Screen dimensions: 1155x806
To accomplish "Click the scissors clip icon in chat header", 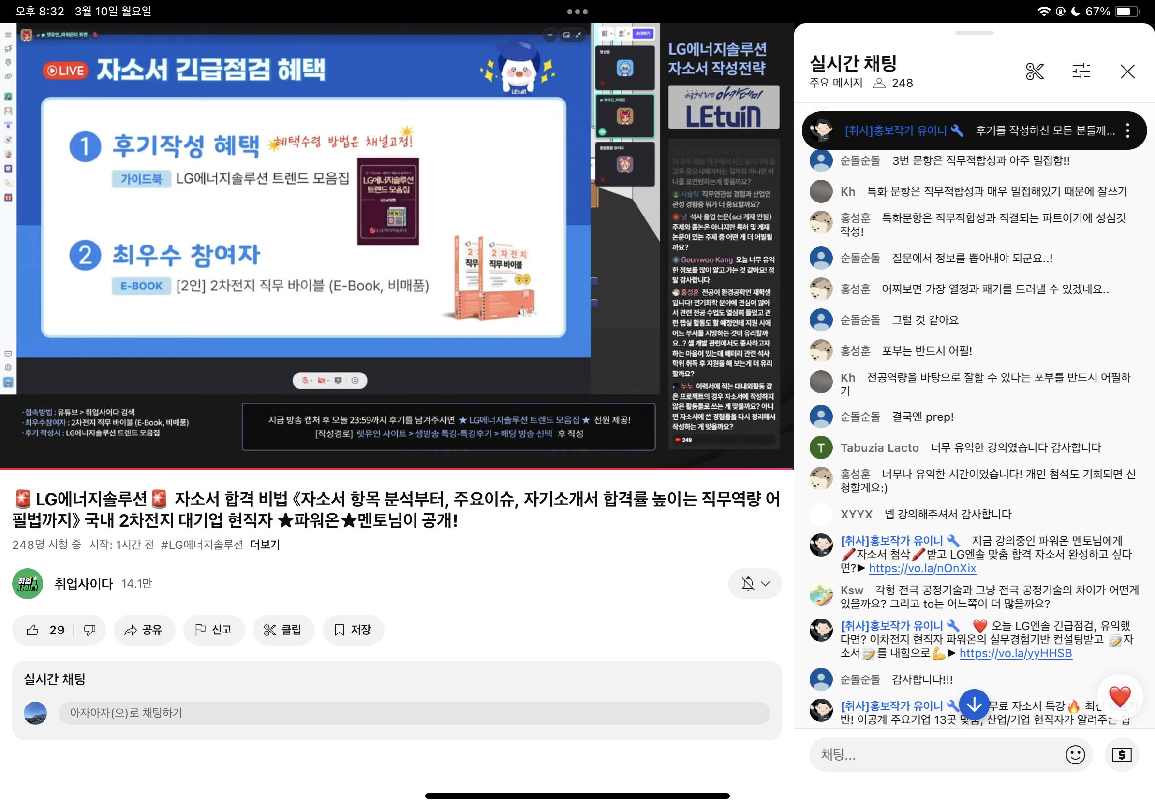I will click(x=1034, y=72).
